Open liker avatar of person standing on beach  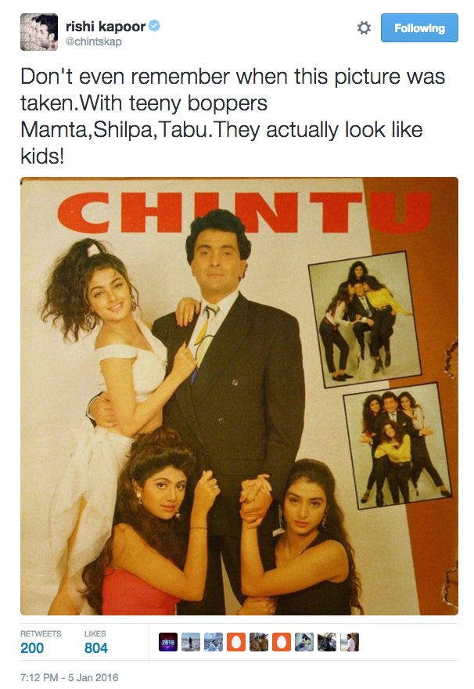click(191, 642)
